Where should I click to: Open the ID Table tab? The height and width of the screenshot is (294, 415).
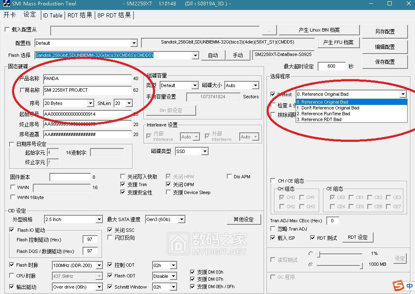pyautogui.click(x=53, y=15)
